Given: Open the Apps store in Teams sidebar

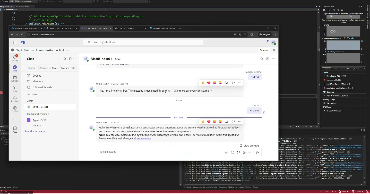Looking at the screenshot, I should 15,130.
